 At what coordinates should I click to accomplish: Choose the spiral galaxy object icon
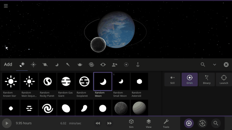click(47, 108)
